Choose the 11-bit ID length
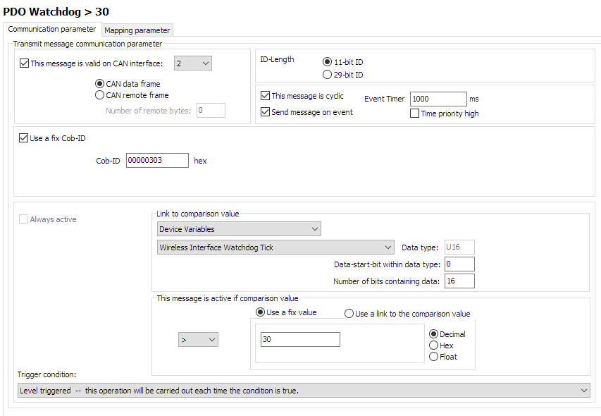601x416 pixels. (x=327, y=62)
